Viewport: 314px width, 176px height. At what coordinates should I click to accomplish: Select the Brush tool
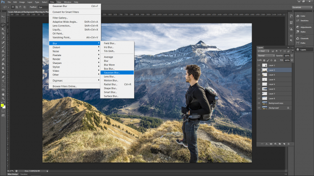click(3, 47)
